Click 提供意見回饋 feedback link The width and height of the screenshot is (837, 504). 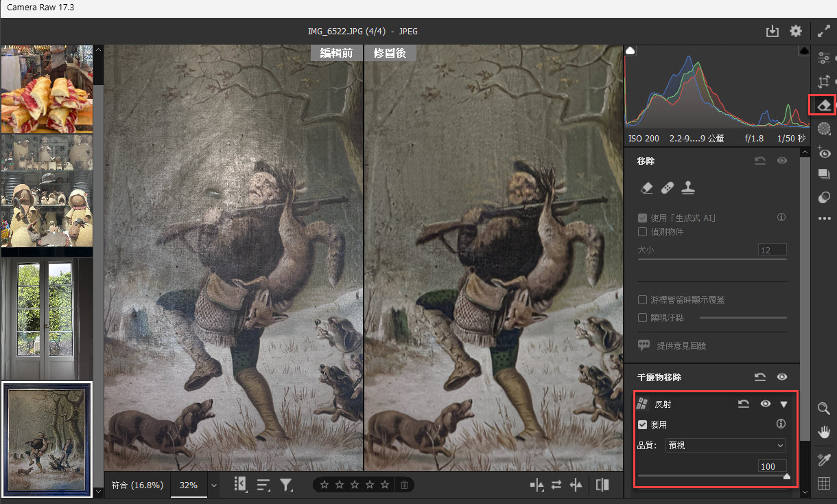point(681,345)
